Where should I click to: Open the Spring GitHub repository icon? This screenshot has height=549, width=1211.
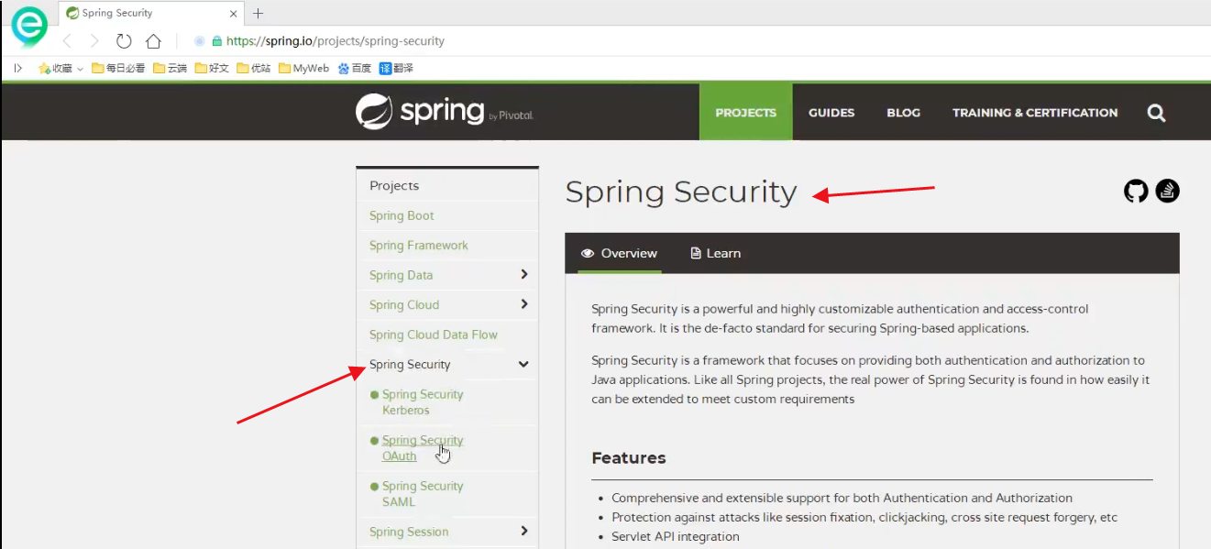tap(1136, 191)
